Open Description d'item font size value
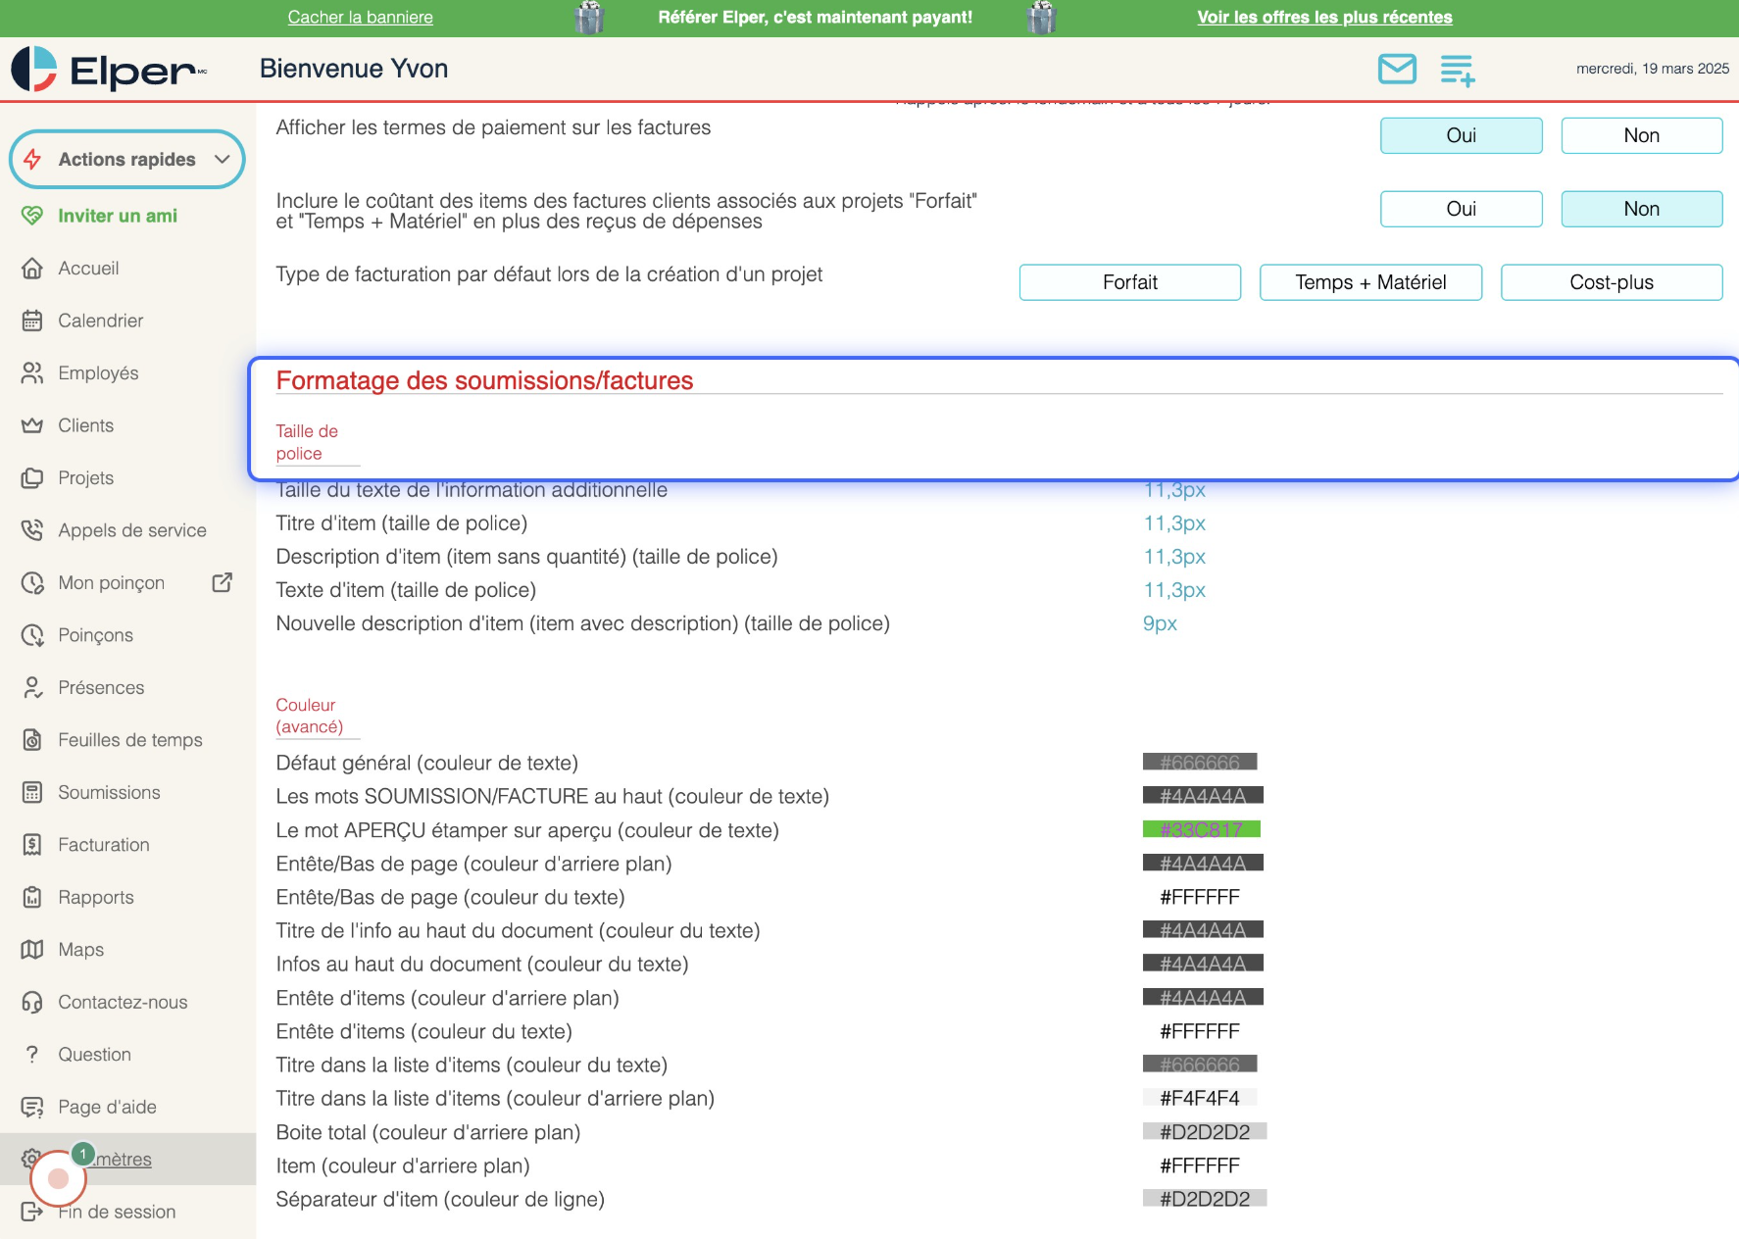 click(1174, 557)
